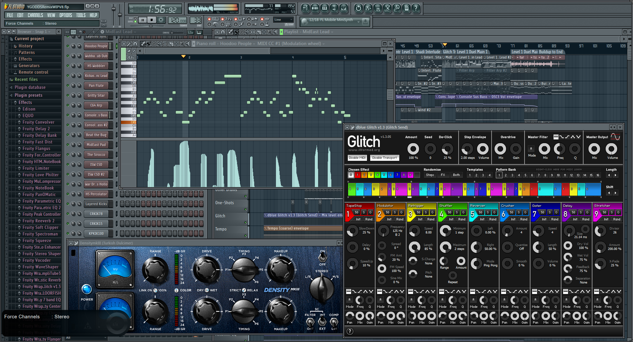Click the Randomise Steps button
Screen dimensions: 633x342
coord(430,175)
